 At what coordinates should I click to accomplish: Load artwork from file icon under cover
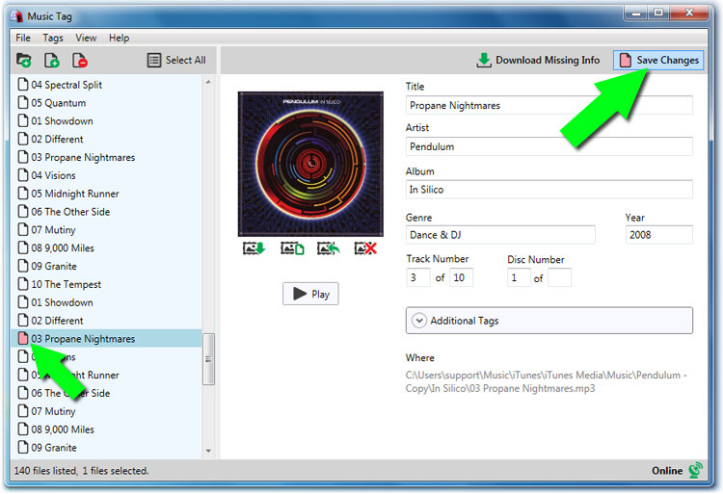point(292,248)
